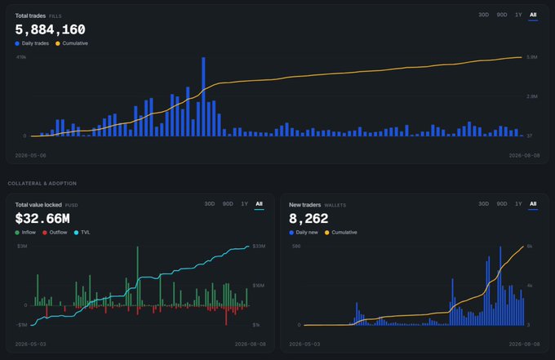Select 1Y range on New traders chart
This screenshot has width=555, height=360.
[x=518, y=204]
